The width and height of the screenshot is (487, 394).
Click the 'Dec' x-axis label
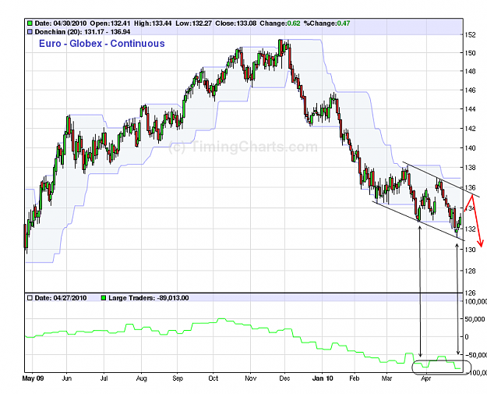click(284, 378)
